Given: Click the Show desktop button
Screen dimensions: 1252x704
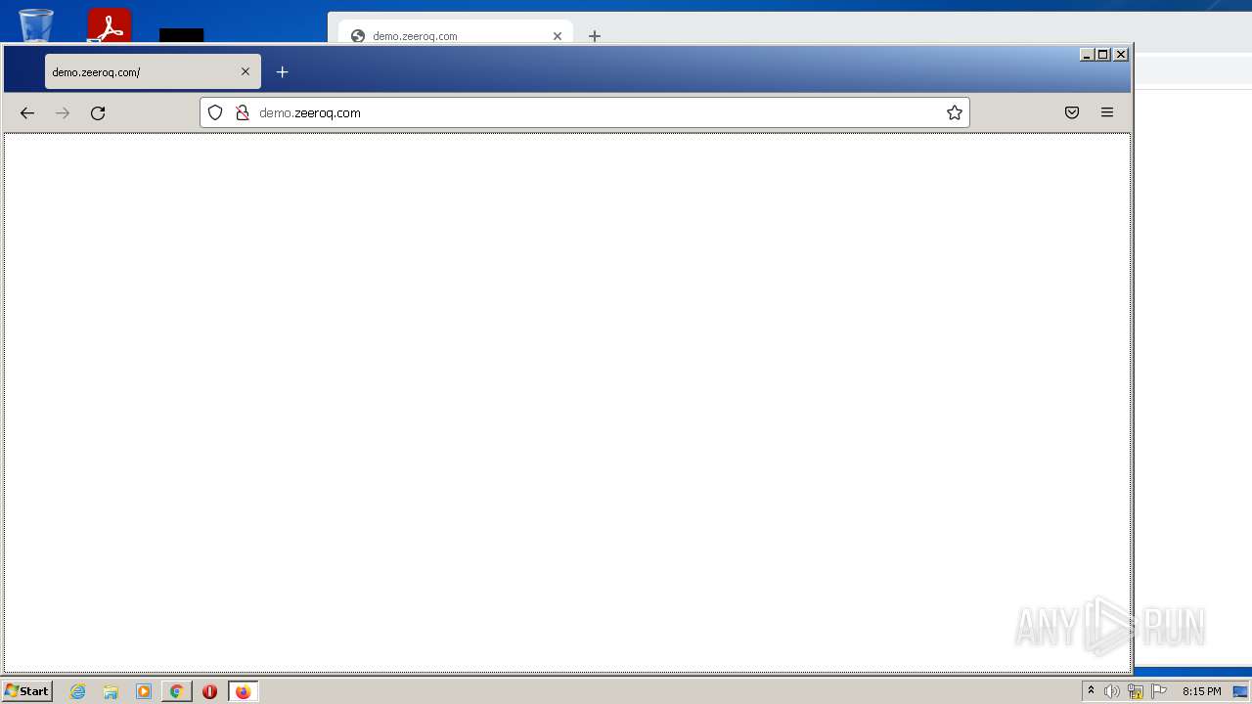Looking at the screenshot, I should (x=1240, y=691).
